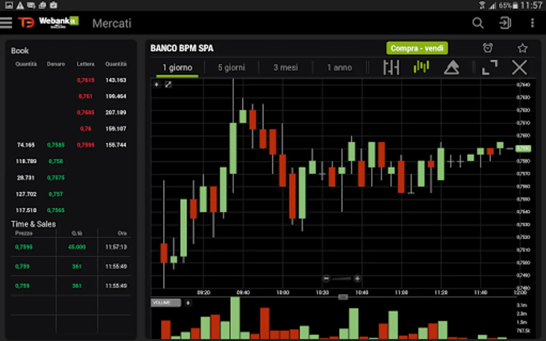Tap the login arrow icon

(505, 23)
